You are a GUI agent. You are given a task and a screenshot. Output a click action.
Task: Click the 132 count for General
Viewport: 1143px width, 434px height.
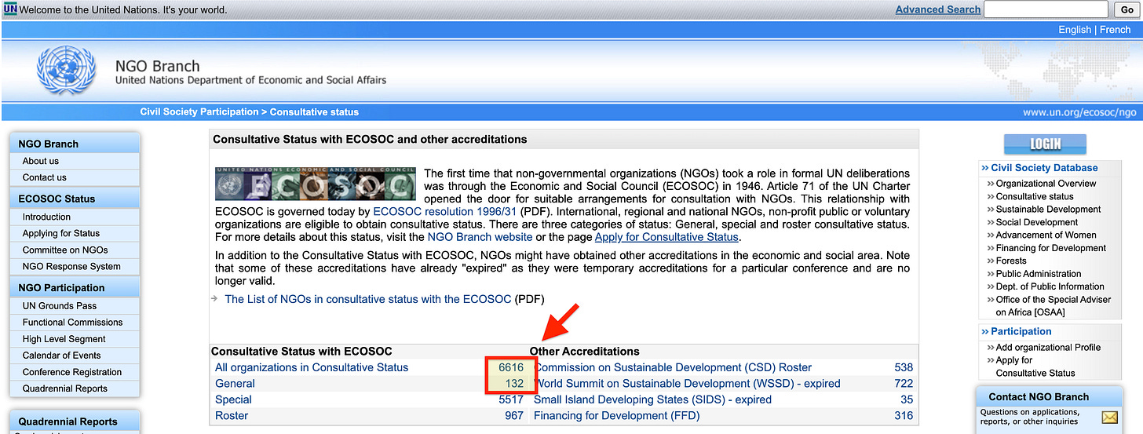tap(514, 384)
